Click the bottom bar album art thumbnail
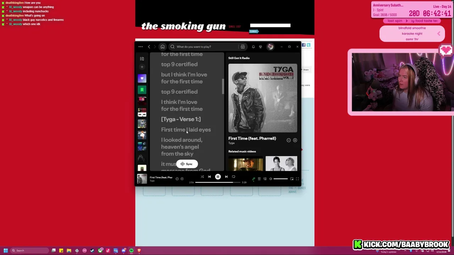The height and width of the screenshot is (255, 454). click(x=142, y=179)
